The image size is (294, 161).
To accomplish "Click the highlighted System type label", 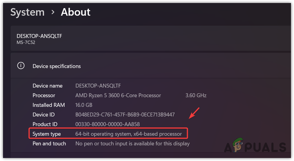I will tap(47, 134).
